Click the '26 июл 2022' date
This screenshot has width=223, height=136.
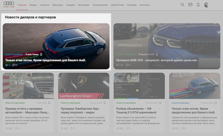click(96, 103)
